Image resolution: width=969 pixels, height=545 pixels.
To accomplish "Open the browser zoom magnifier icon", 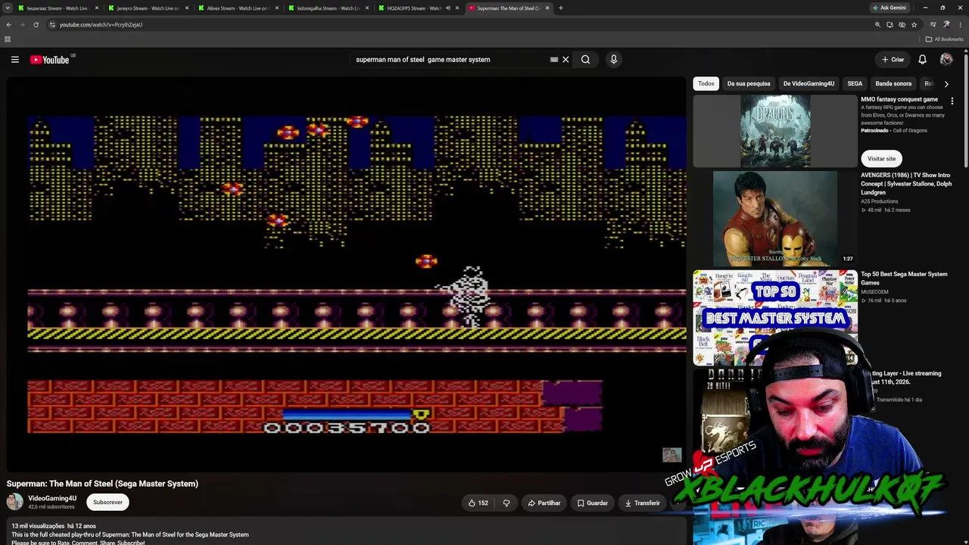I will pos(877,24).
